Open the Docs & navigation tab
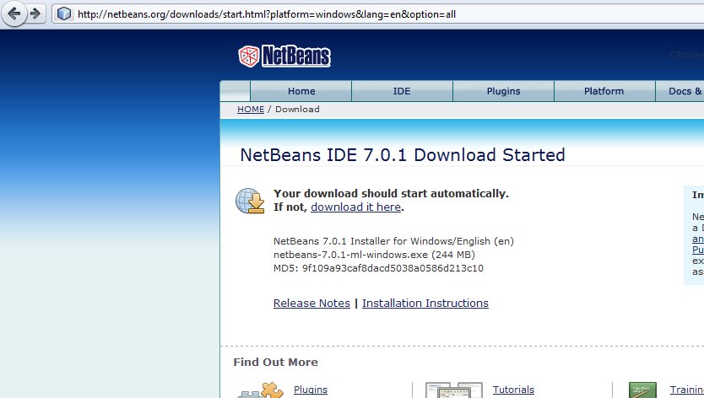The image size is (704, 398). 682,91
